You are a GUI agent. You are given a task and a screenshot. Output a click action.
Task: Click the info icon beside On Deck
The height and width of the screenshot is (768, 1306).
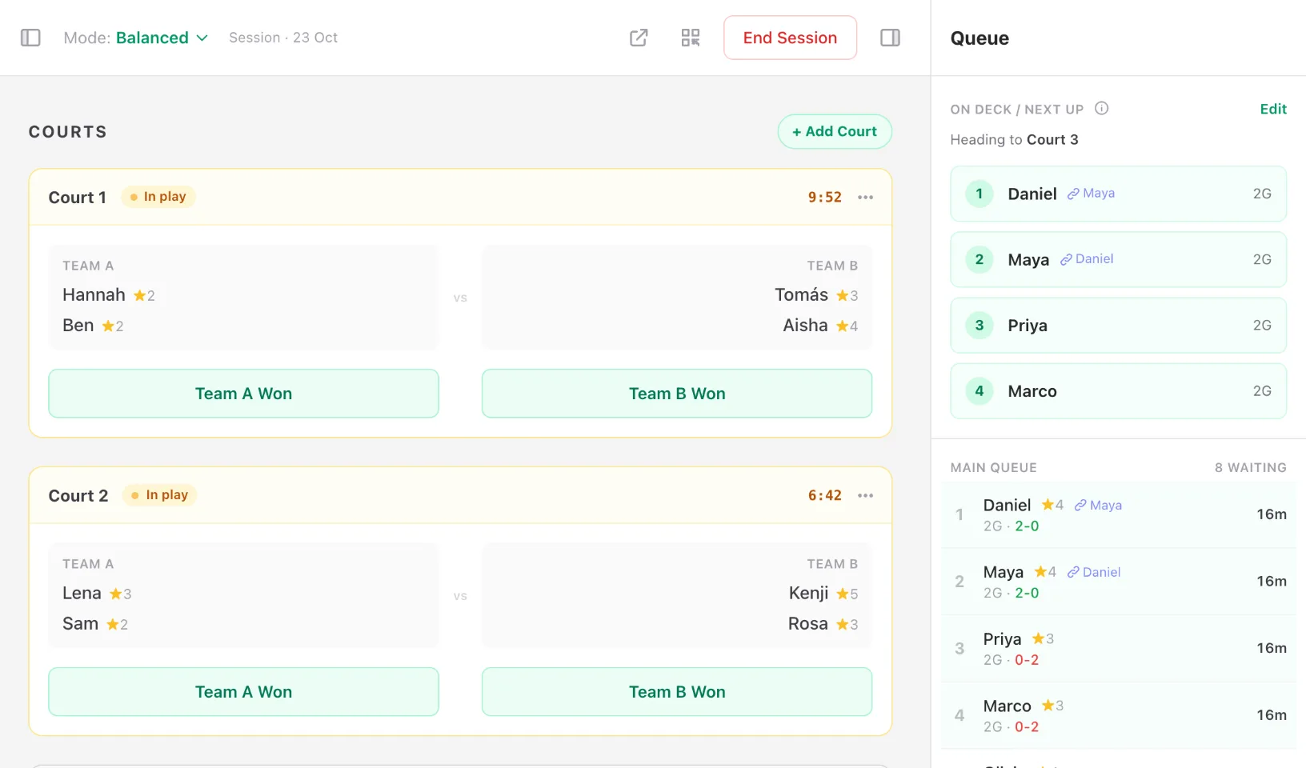[x=1102, y=109]
